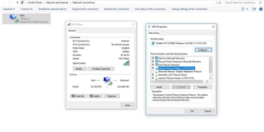Open Properties for selected item in WiFi Properties

[x=203, y=87]
